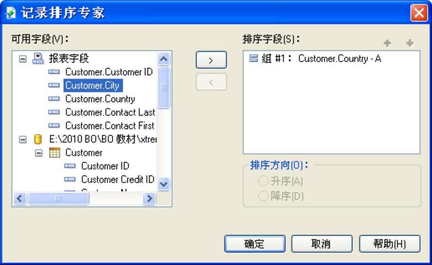
Task: Click the group icon of 組 #1
Action: pos(254,58)
